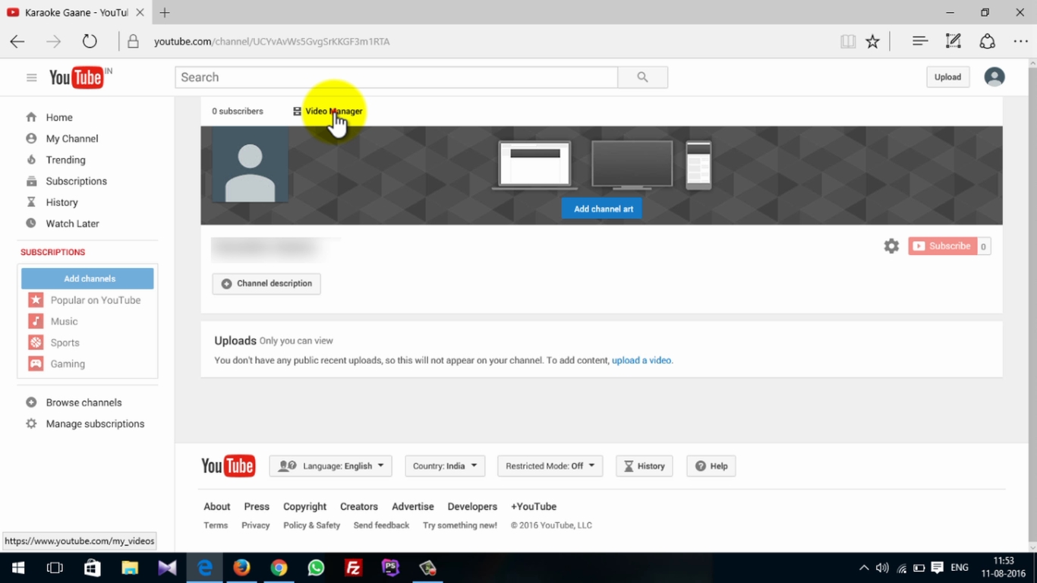Click the Upload button in header
This screenshot has width=1037, height=583.
(947, 77)
